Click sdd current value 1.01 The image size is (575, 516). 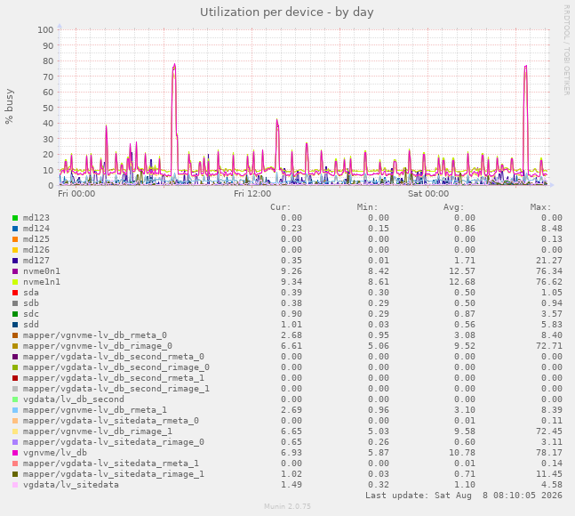pyautogui.click(x=291, y=325)
